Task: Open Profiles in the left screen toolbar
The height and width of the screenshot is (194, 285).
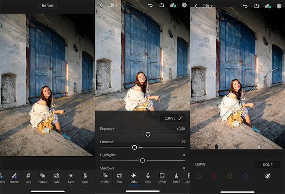Action: [43, 178]
